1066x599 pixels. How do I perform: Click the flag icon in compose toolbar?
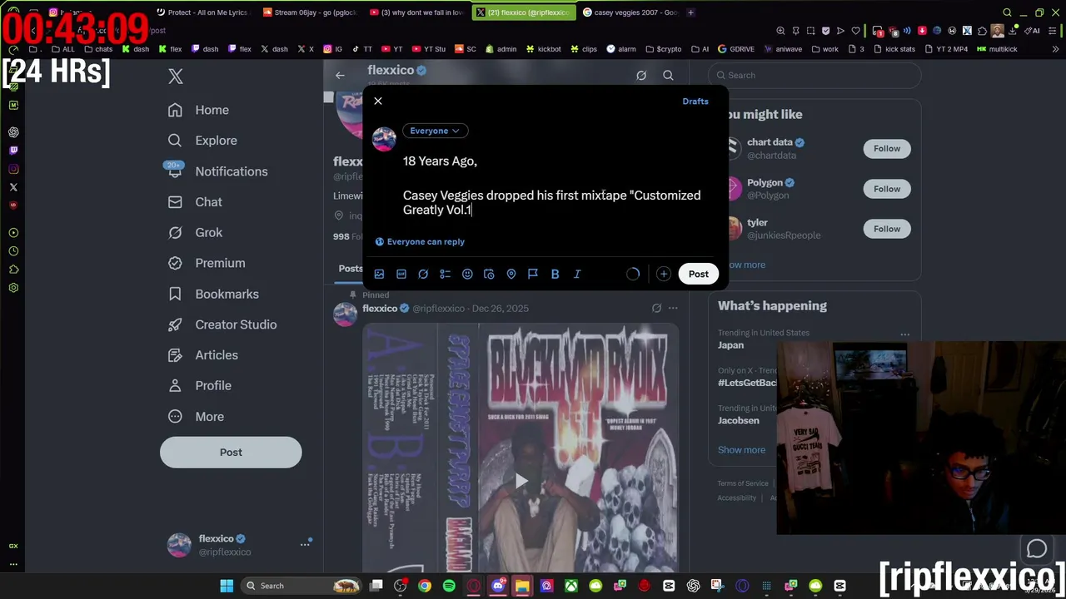(533, 274)
